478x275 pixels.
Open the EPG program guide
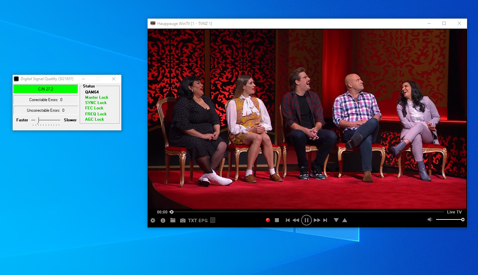(x=203, y=220)
